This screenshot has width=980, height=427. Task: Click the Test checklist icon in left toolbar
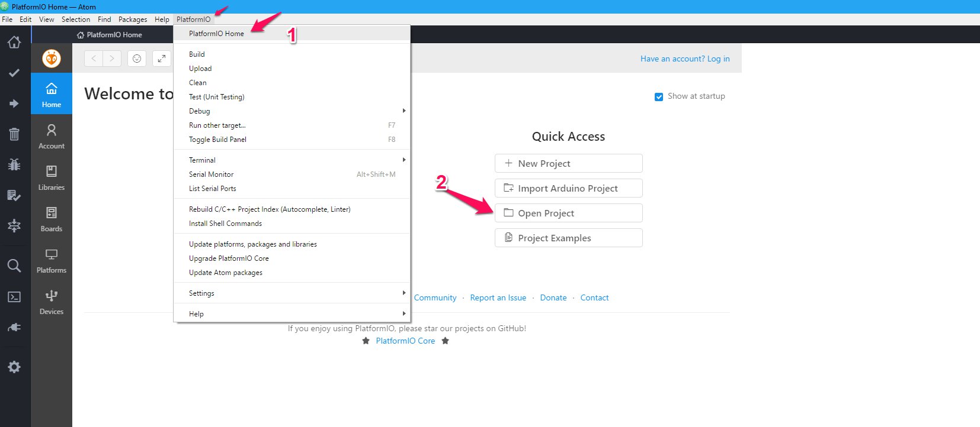coord(14,195)
